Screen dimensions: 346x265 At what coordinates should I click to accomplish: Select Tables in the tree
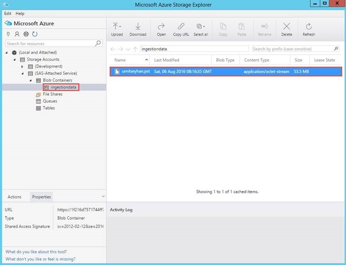click(49, 108)
